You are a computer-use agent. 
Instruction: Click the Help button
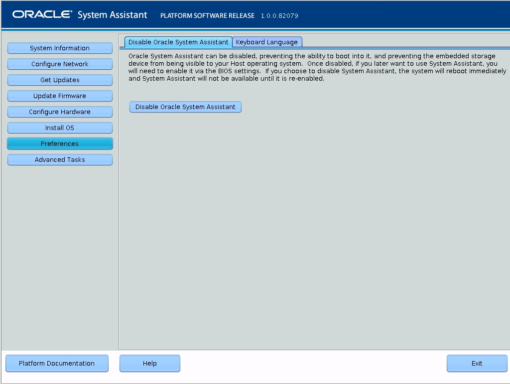[x=150, y=363]
